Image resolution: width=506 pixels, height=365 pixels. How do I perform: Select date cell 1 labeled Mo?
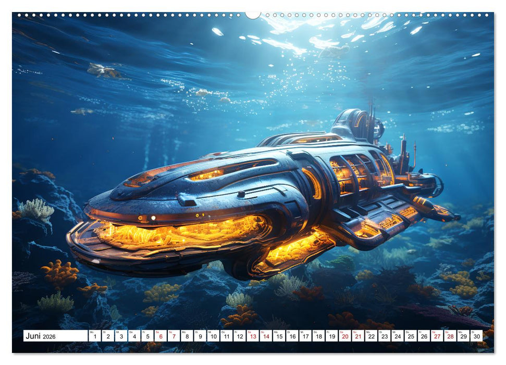[x=94, y=337]
